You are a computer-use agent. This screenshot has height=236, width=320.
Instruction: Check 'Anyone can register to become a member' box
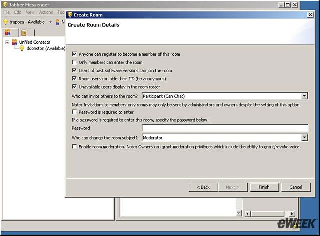click(x=74, y=54)
